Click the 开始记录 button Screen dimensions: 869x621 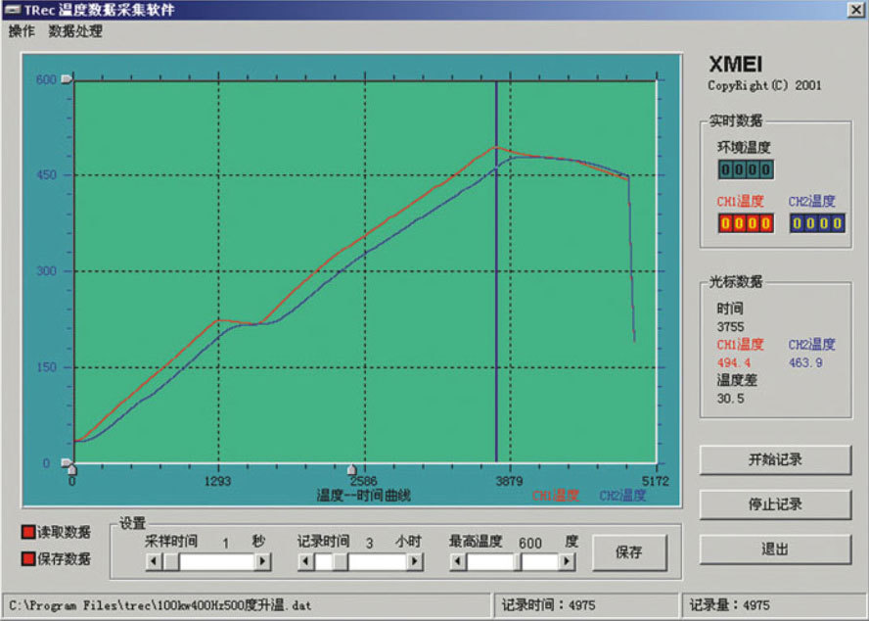pos(775,459)
